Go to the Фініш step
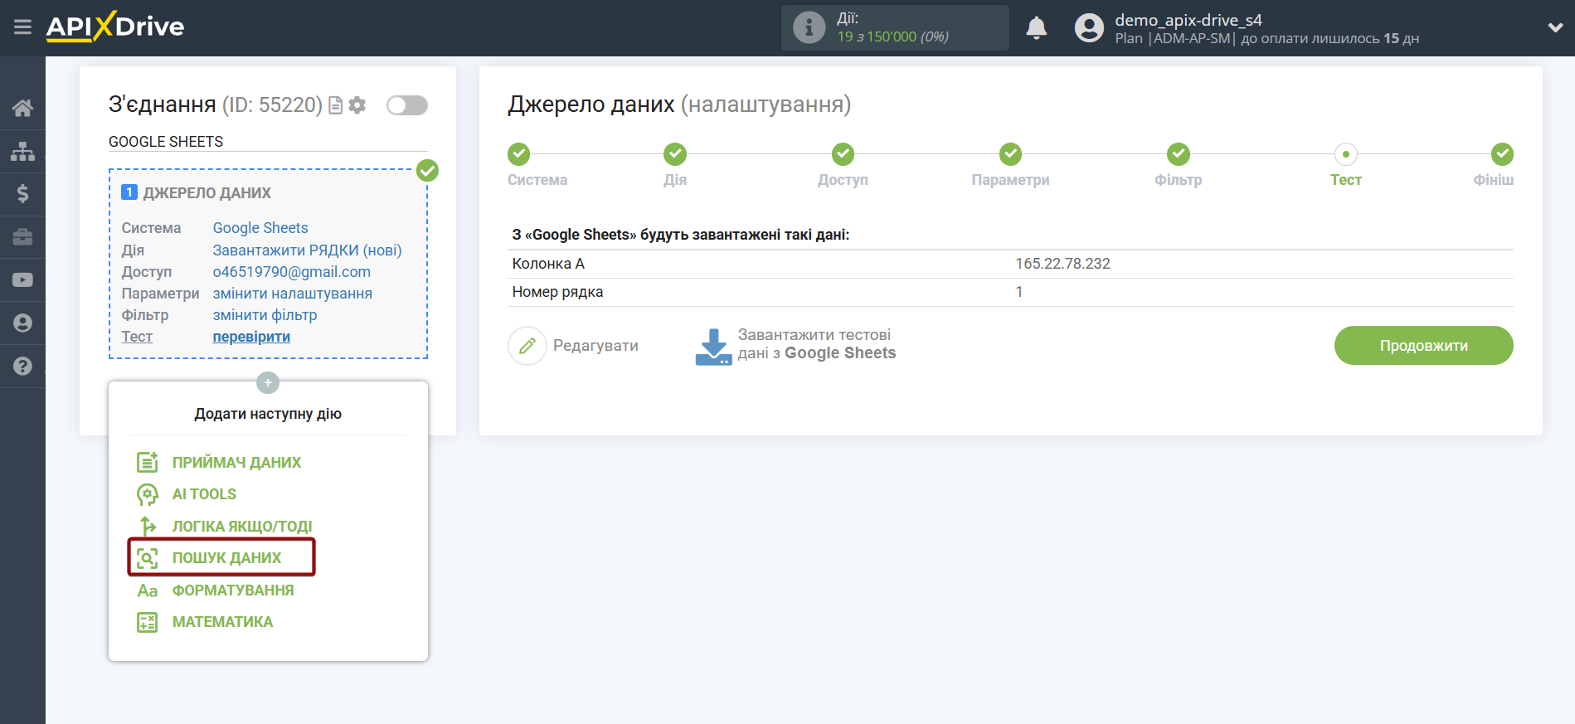The image size is (1575, 724). tap(1502, 154)
